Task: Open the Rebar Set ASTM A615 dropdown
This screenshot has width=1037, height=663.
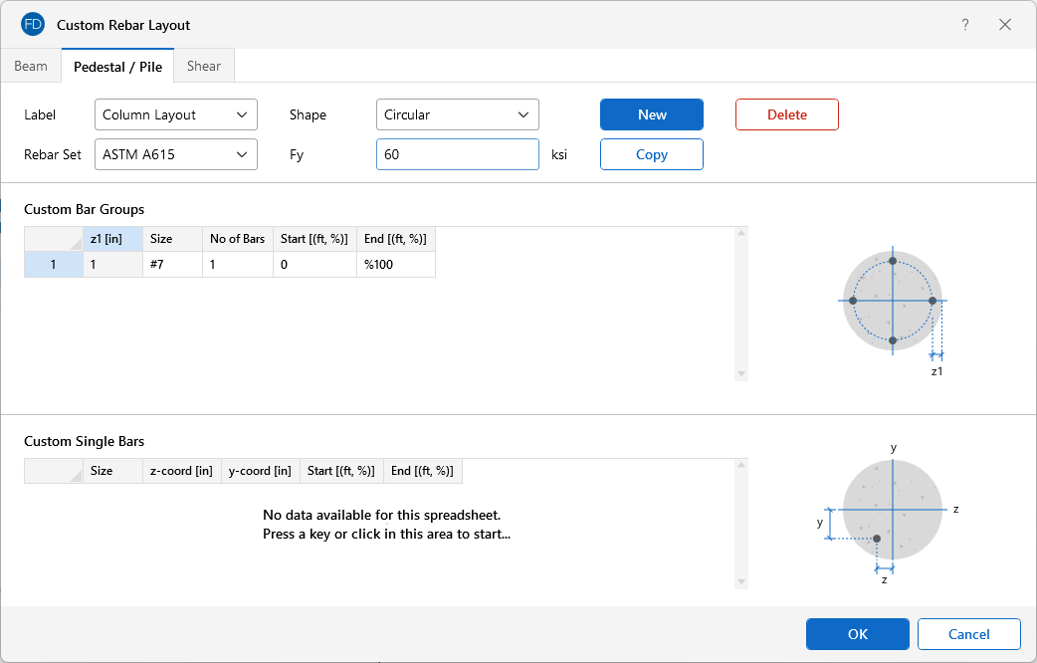Action: click(176, 154)
